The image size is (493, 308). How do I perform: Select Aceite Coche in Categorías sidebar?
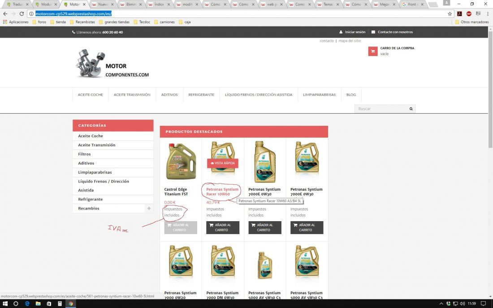(x=91, y=136)
